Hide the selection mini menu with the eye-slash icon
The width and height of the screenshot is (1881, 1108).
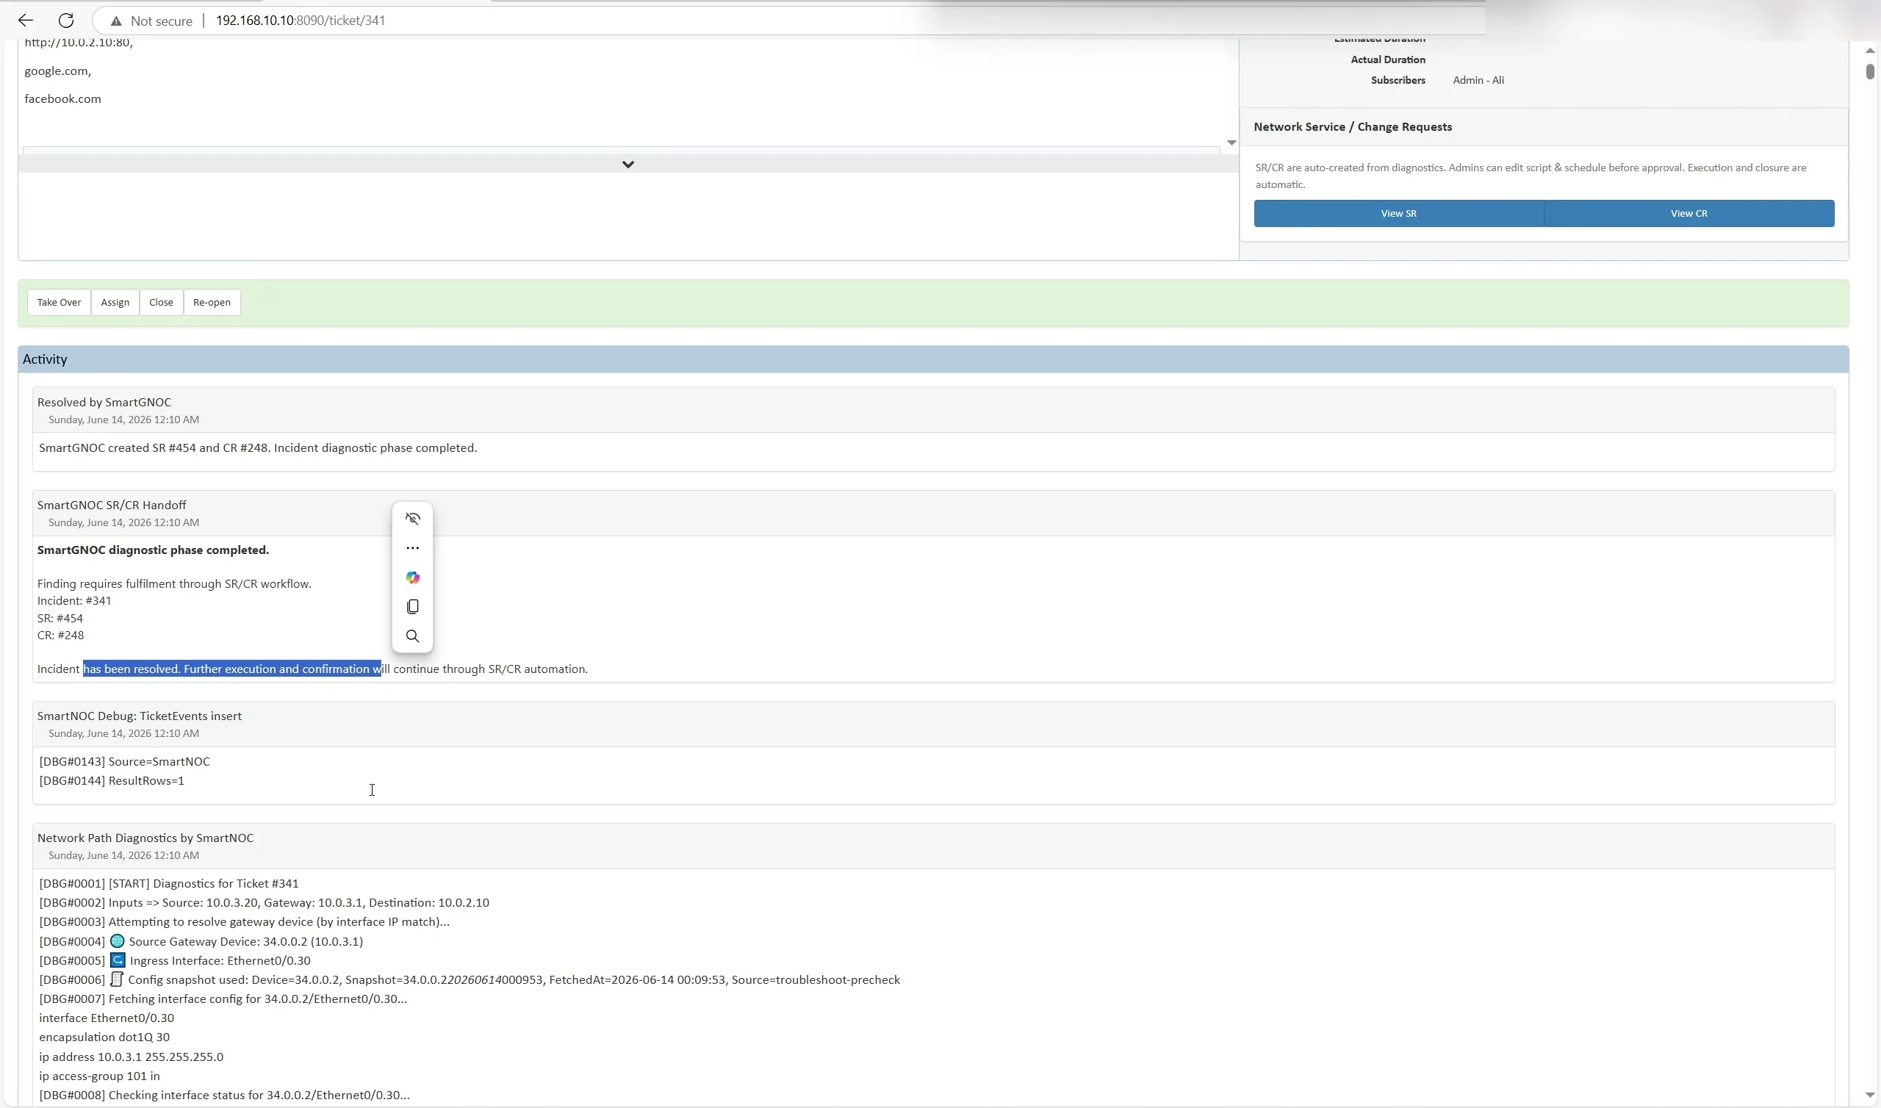(x=412, y=519)
